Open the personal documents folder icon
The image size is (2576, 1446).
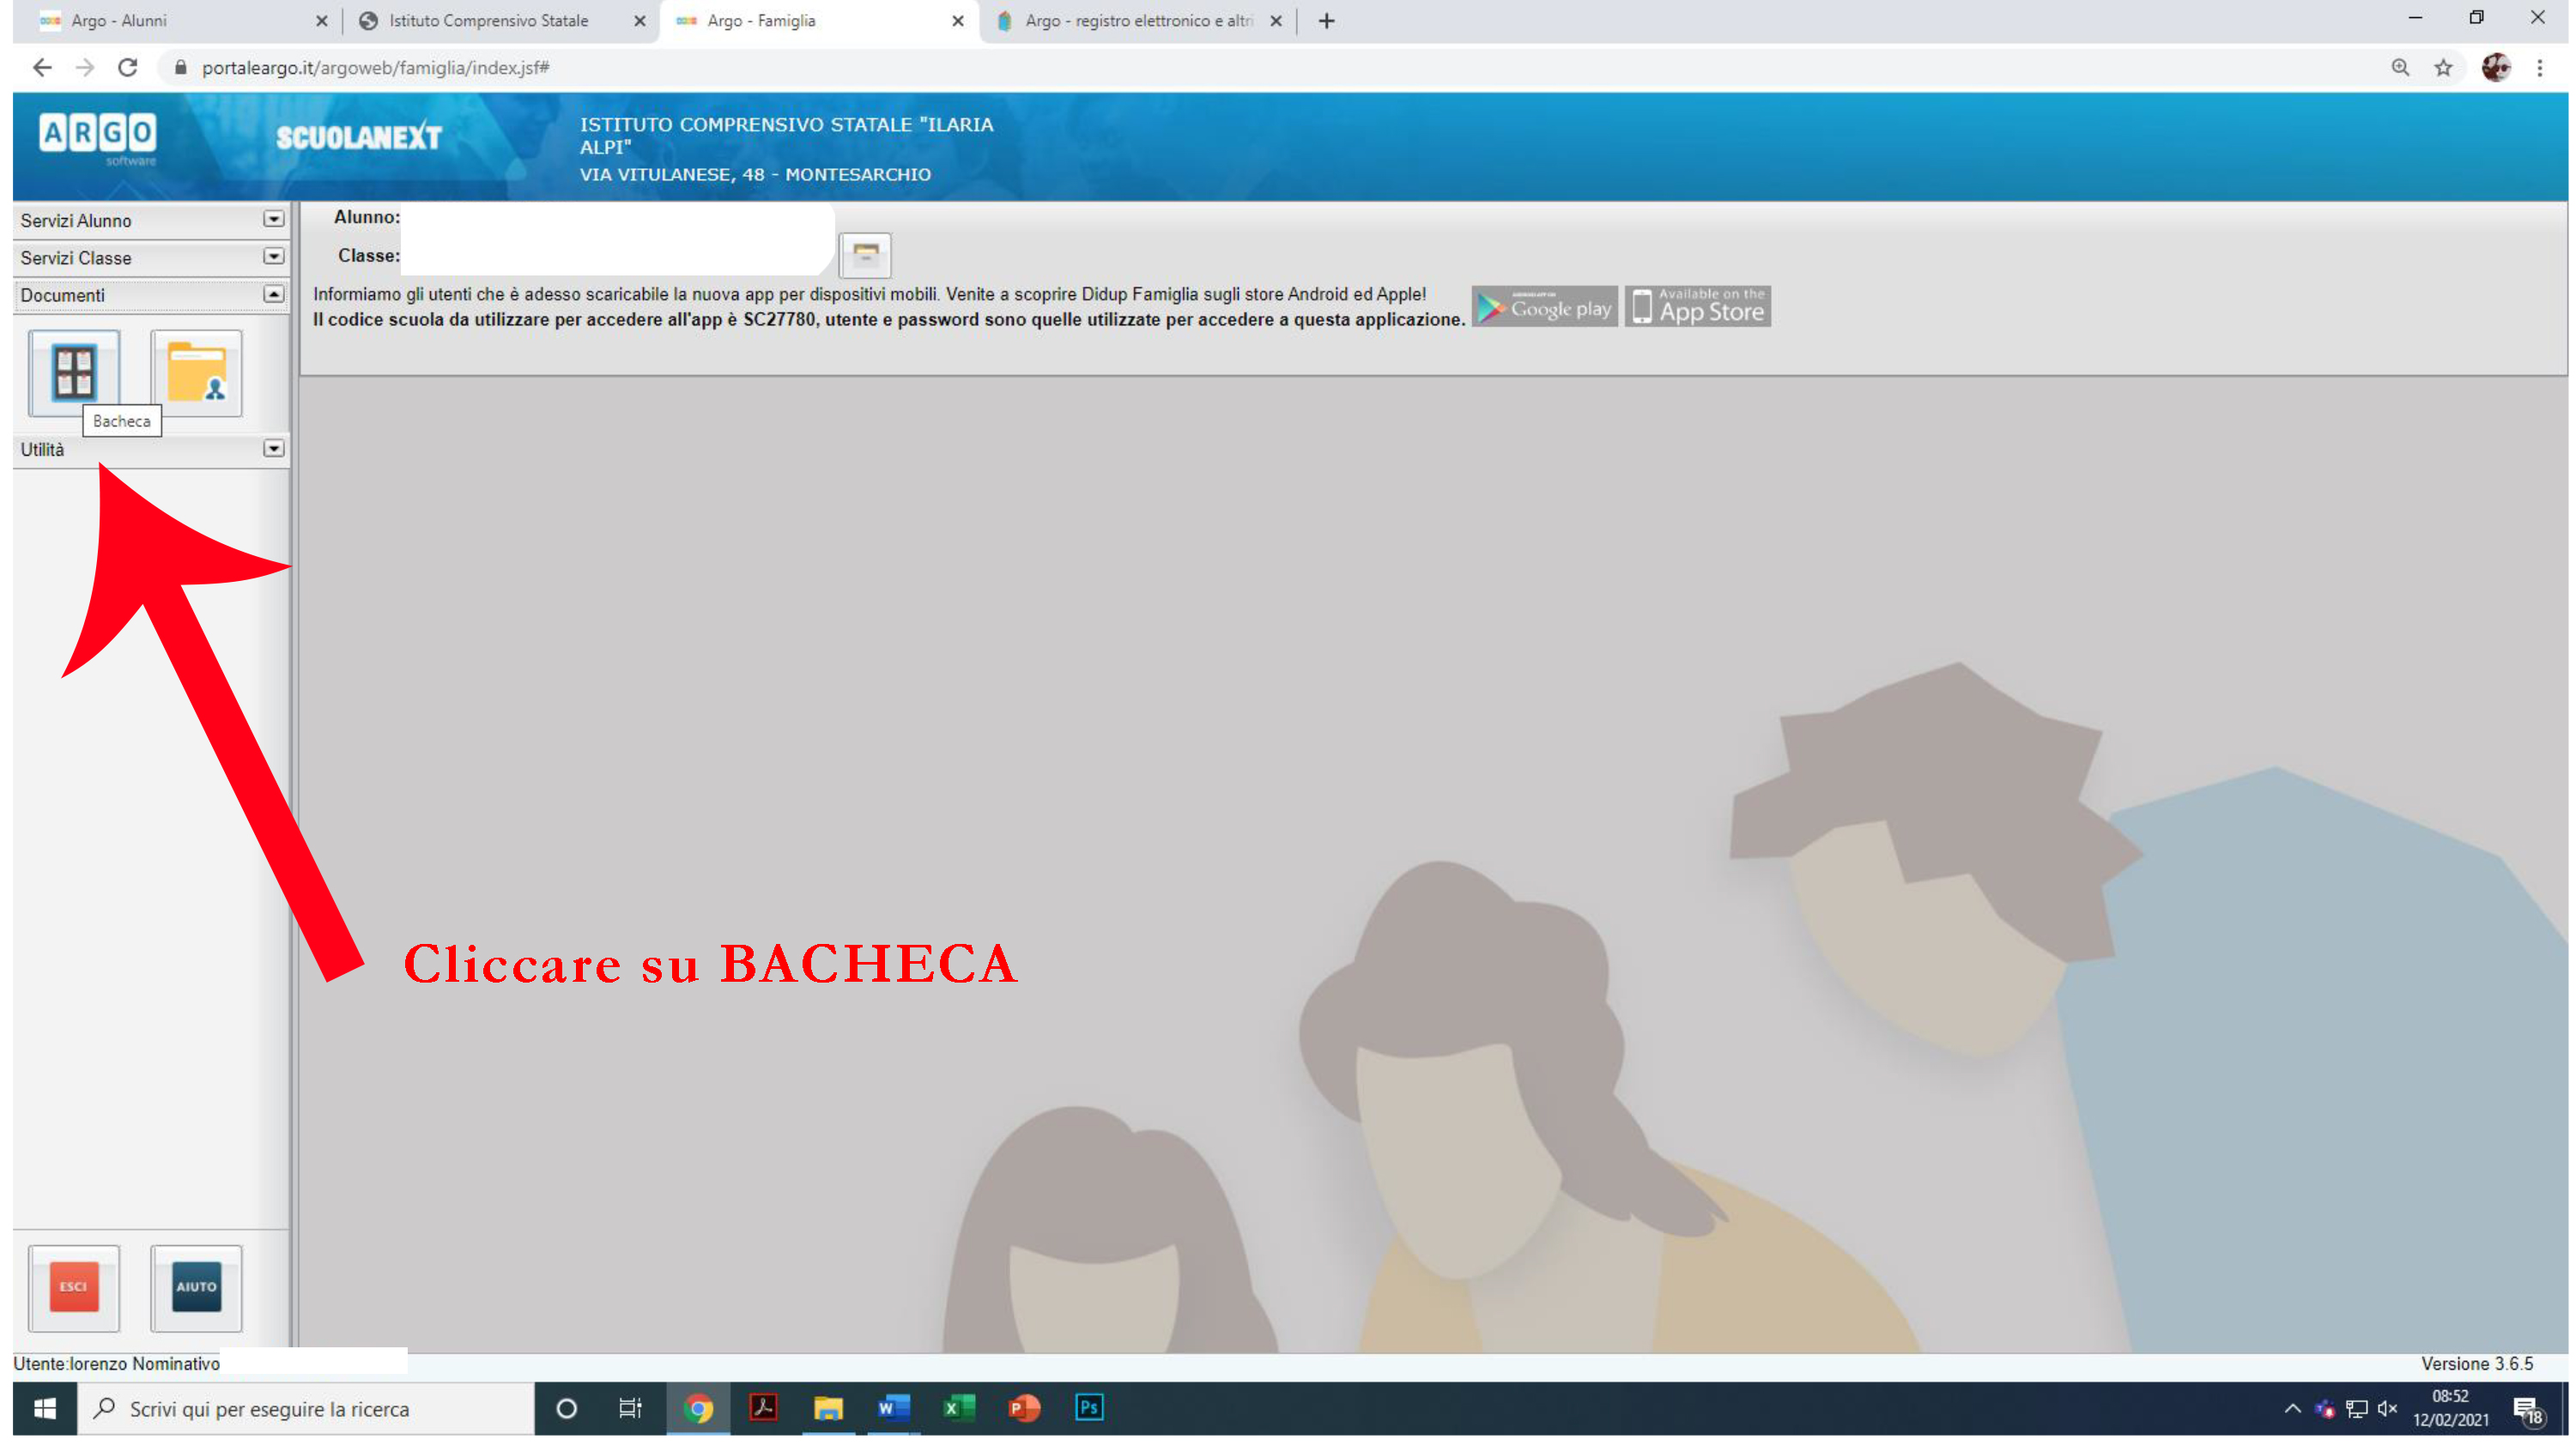tap(196, 372)
